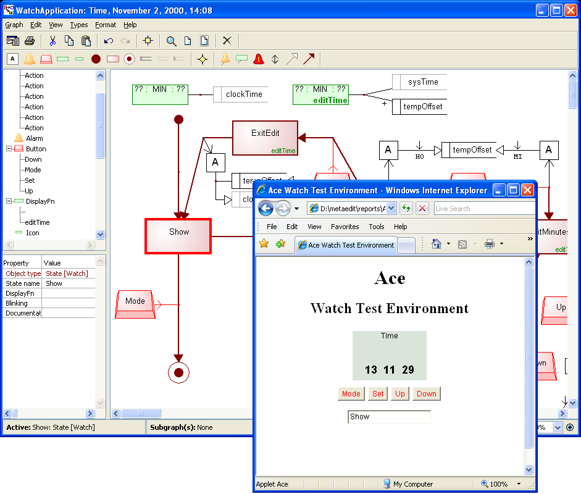Click the Print icon in the WatchApplication toolbar
The width and height of the screenshot is (581, 494).
29,41
